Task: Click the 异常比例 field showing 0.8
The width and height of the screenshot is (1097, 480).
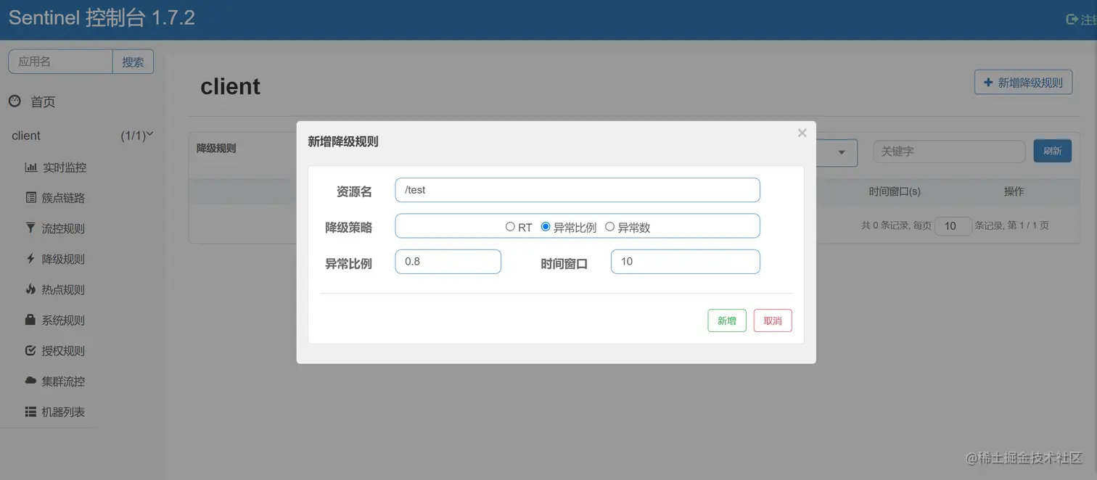Action: pyautogui.click(x=448, y=262)
